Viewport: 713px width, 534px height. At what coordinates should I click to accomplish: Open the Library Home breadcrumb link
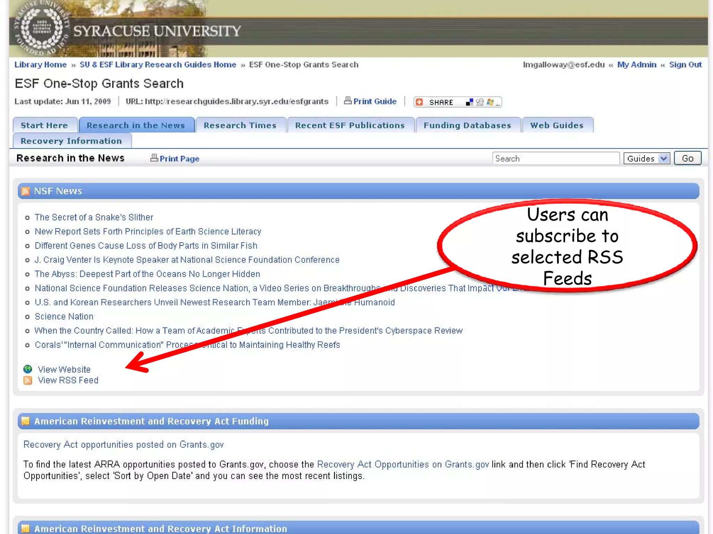(40, 65)
